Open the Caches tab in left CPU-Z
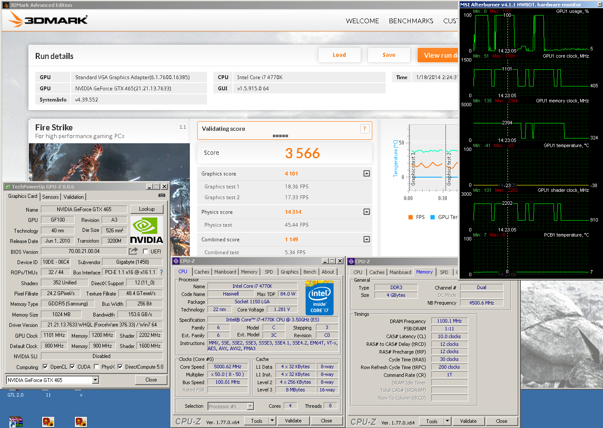The image size is (603, 428). click(201, 272)
